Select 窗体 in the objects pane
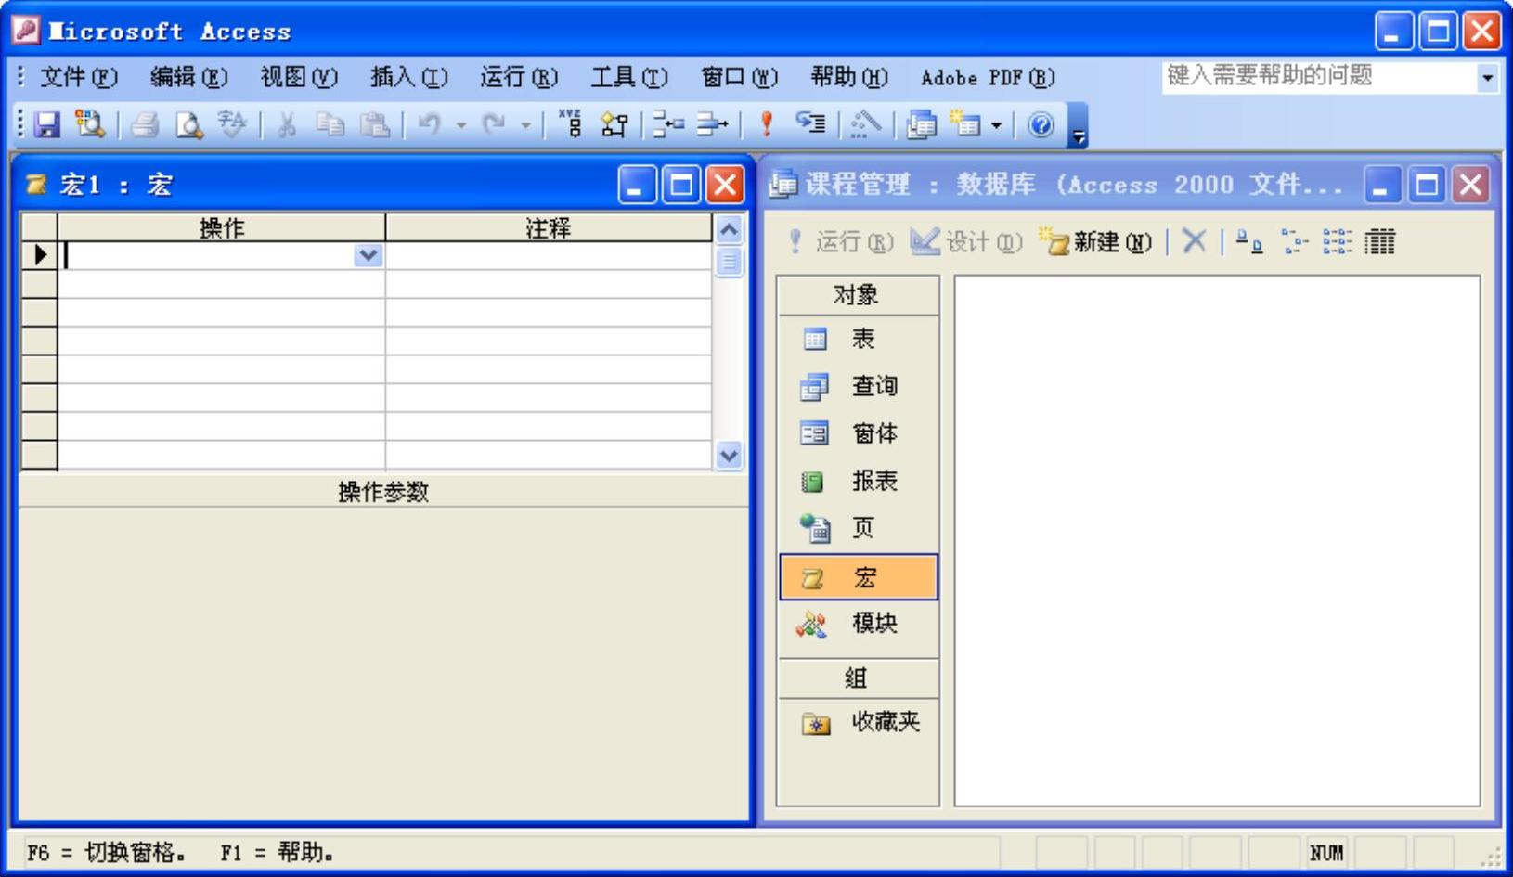 point(859,433)
